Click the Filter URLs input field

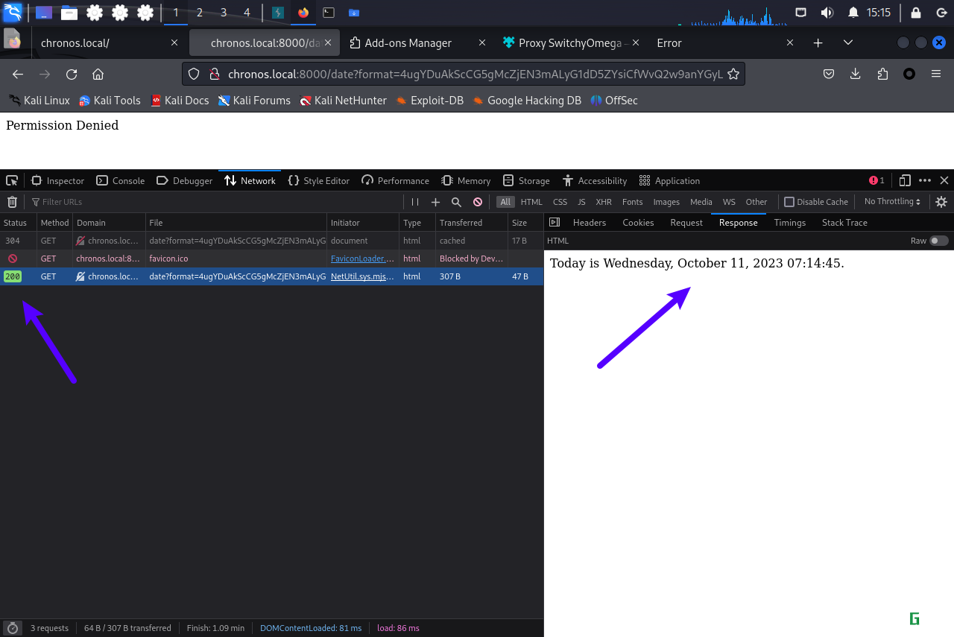click(x=216, y=202)
